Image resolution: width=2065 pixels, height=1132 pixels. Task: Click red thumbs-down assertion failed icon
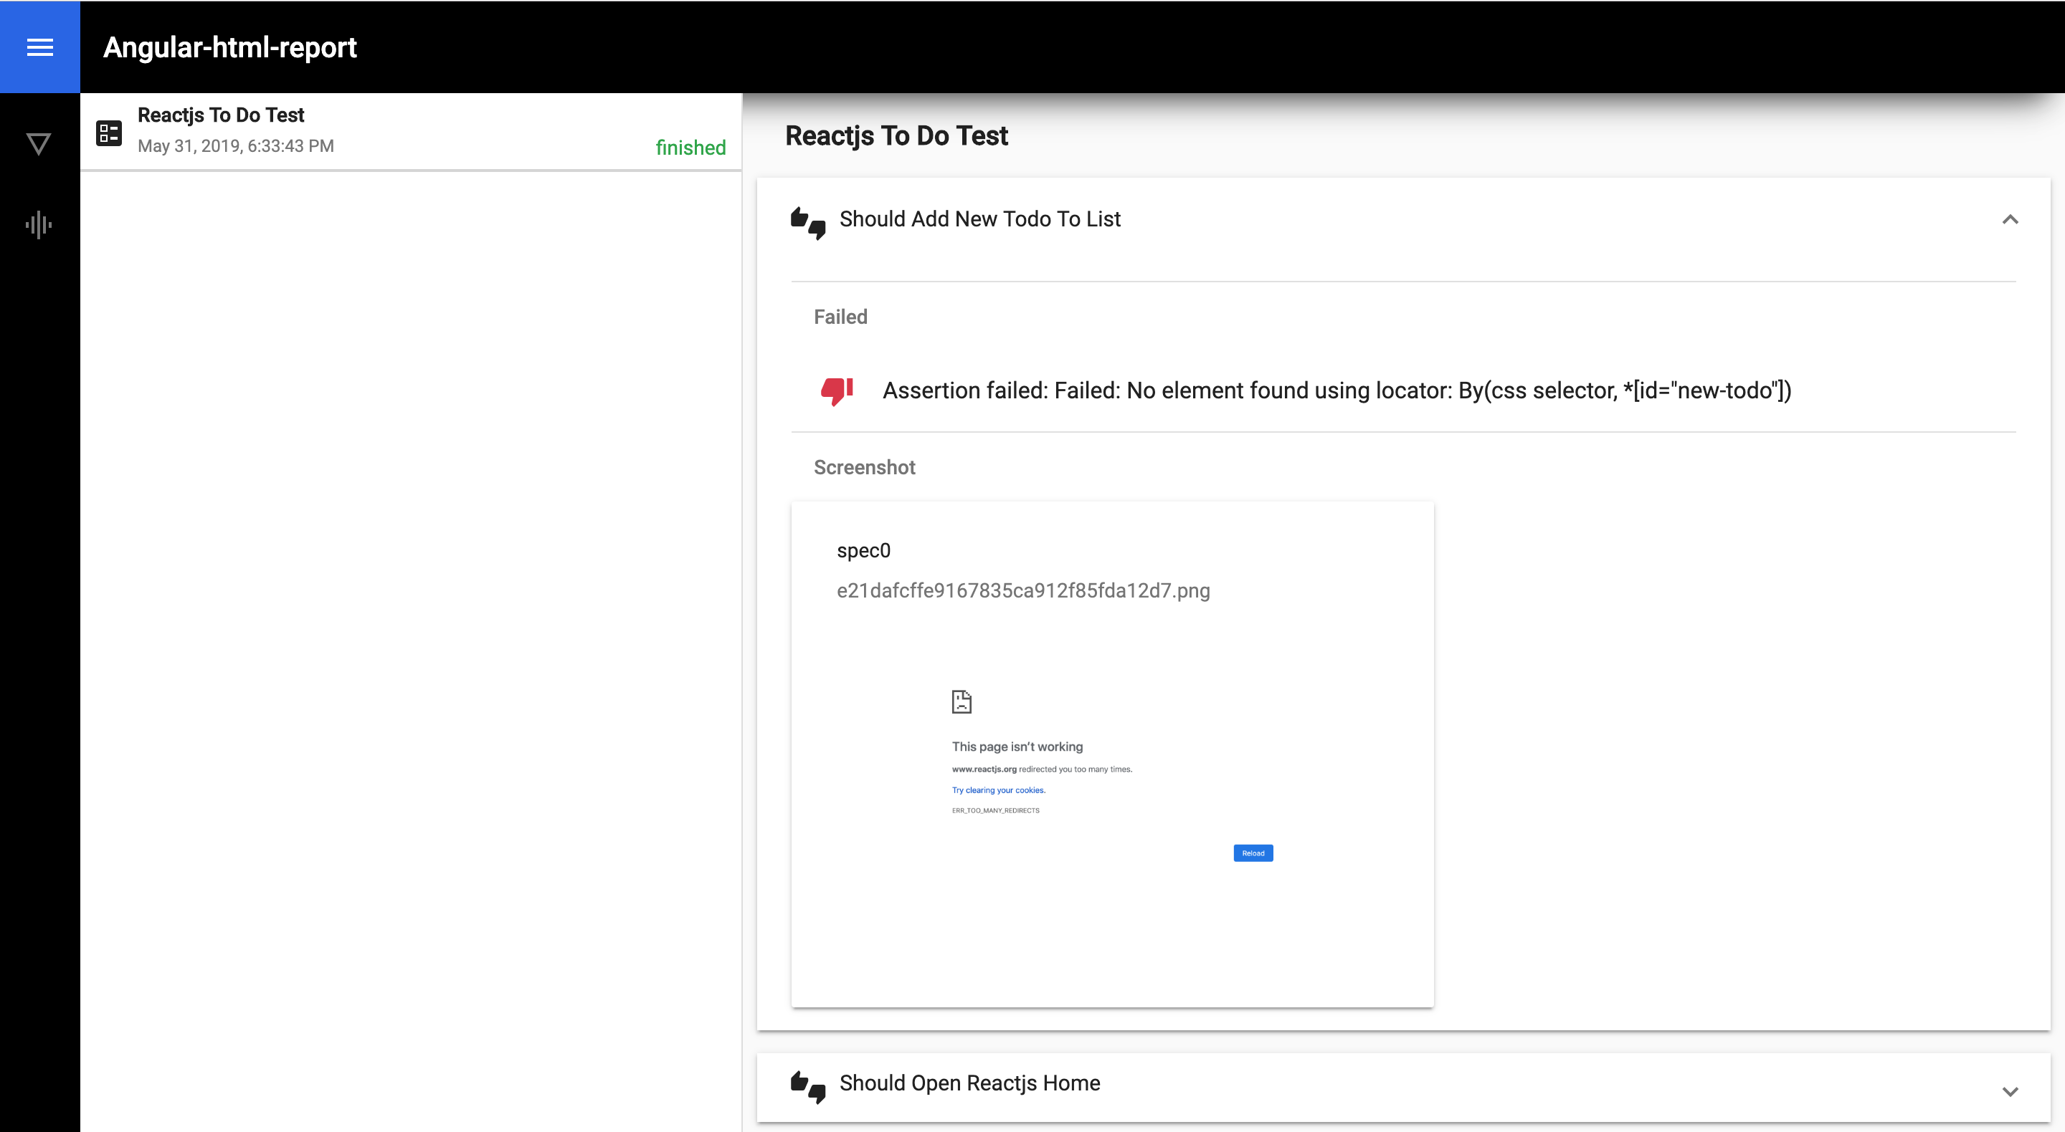(836, 391)
